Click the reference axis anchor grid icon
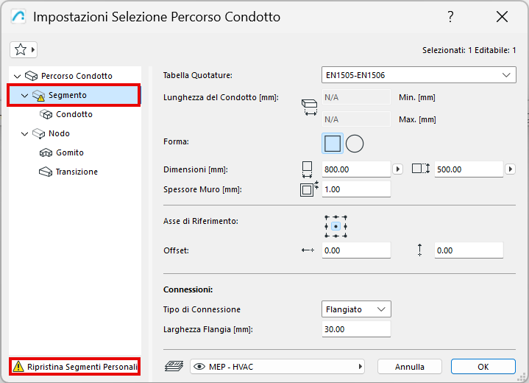This screenshot has width=529, height=383. 335,226
